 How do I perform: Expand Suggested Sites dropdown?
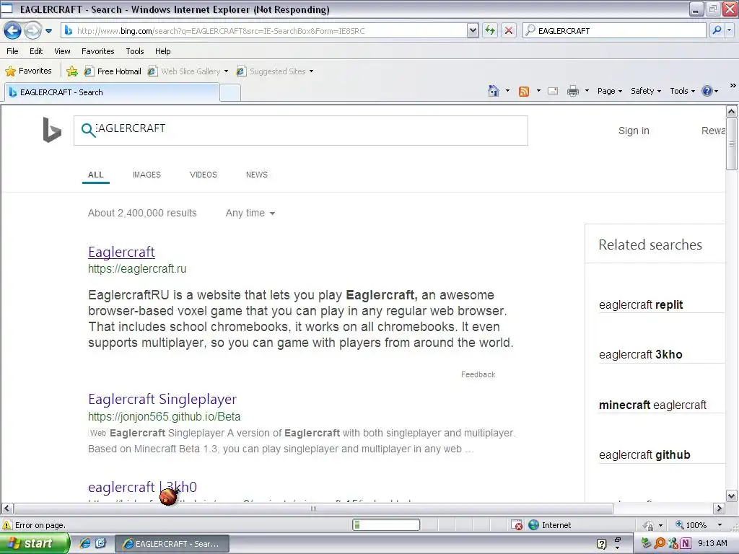click(x=311, y=71)
